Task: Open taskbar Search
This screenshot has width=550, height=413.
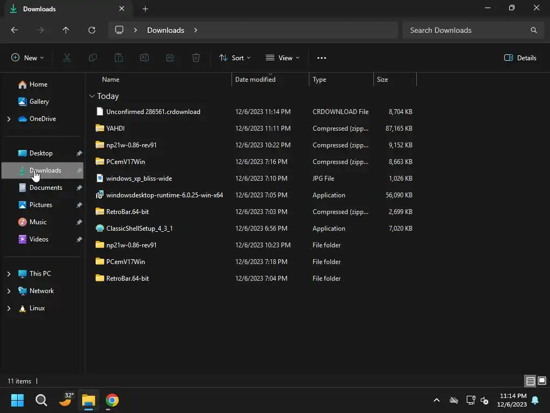Action: 41,400
